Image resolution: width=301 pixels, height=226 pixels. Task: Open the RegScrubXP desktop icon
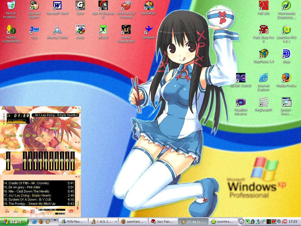click(x=264, y=104)
